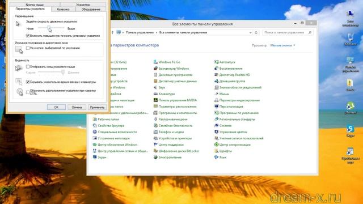This screenshot has width=363, height=204.
Task: Open Параметры расположения icon
Action: point(155,107)
